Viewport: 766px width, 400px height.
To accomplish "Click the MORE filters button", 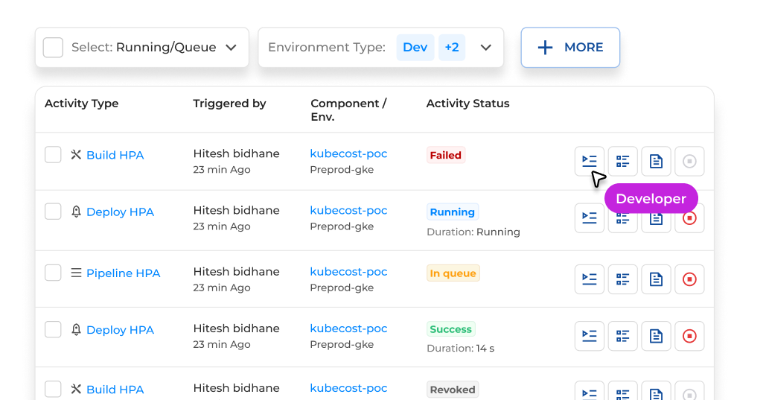I will point(570,48).
